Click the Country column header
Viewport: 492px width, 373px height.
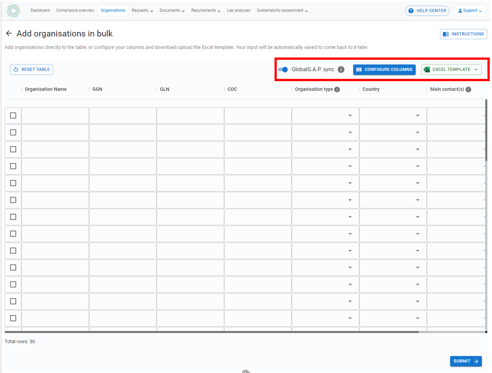point(371,89)
